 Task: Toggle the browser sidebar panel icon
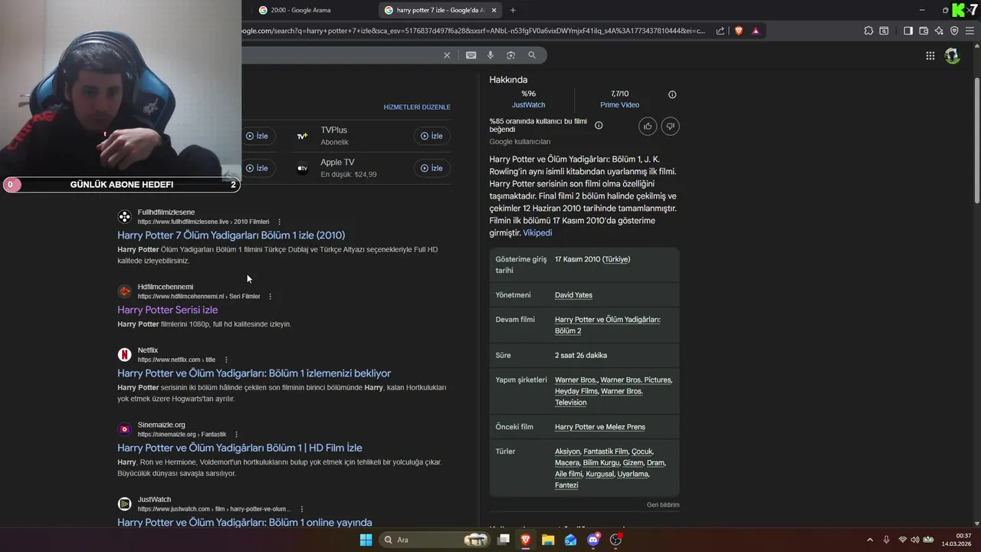coord(908,31)
